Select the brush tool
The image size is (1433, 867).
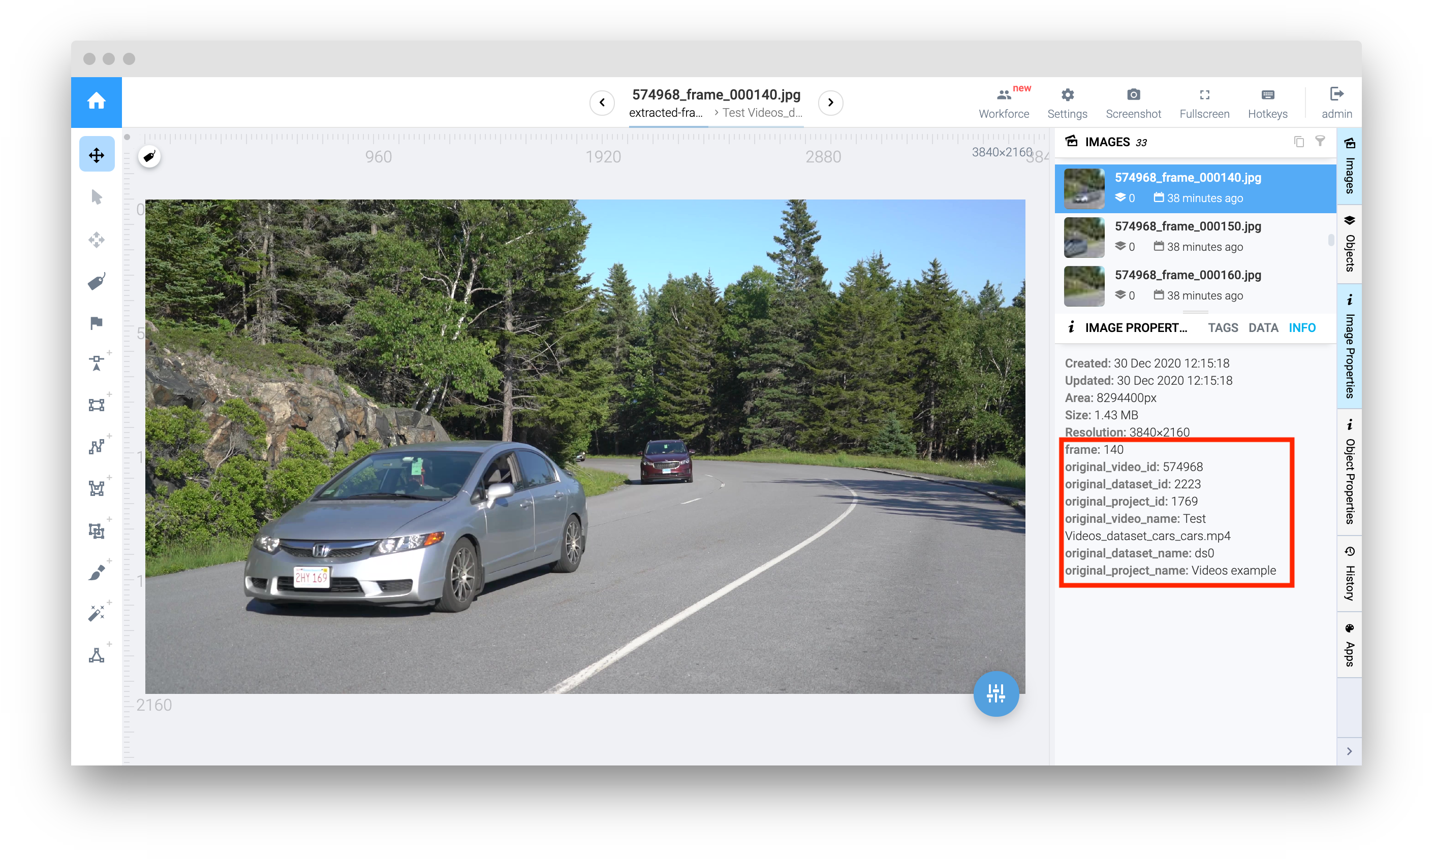pyautogui.click(x=97, y=573)
